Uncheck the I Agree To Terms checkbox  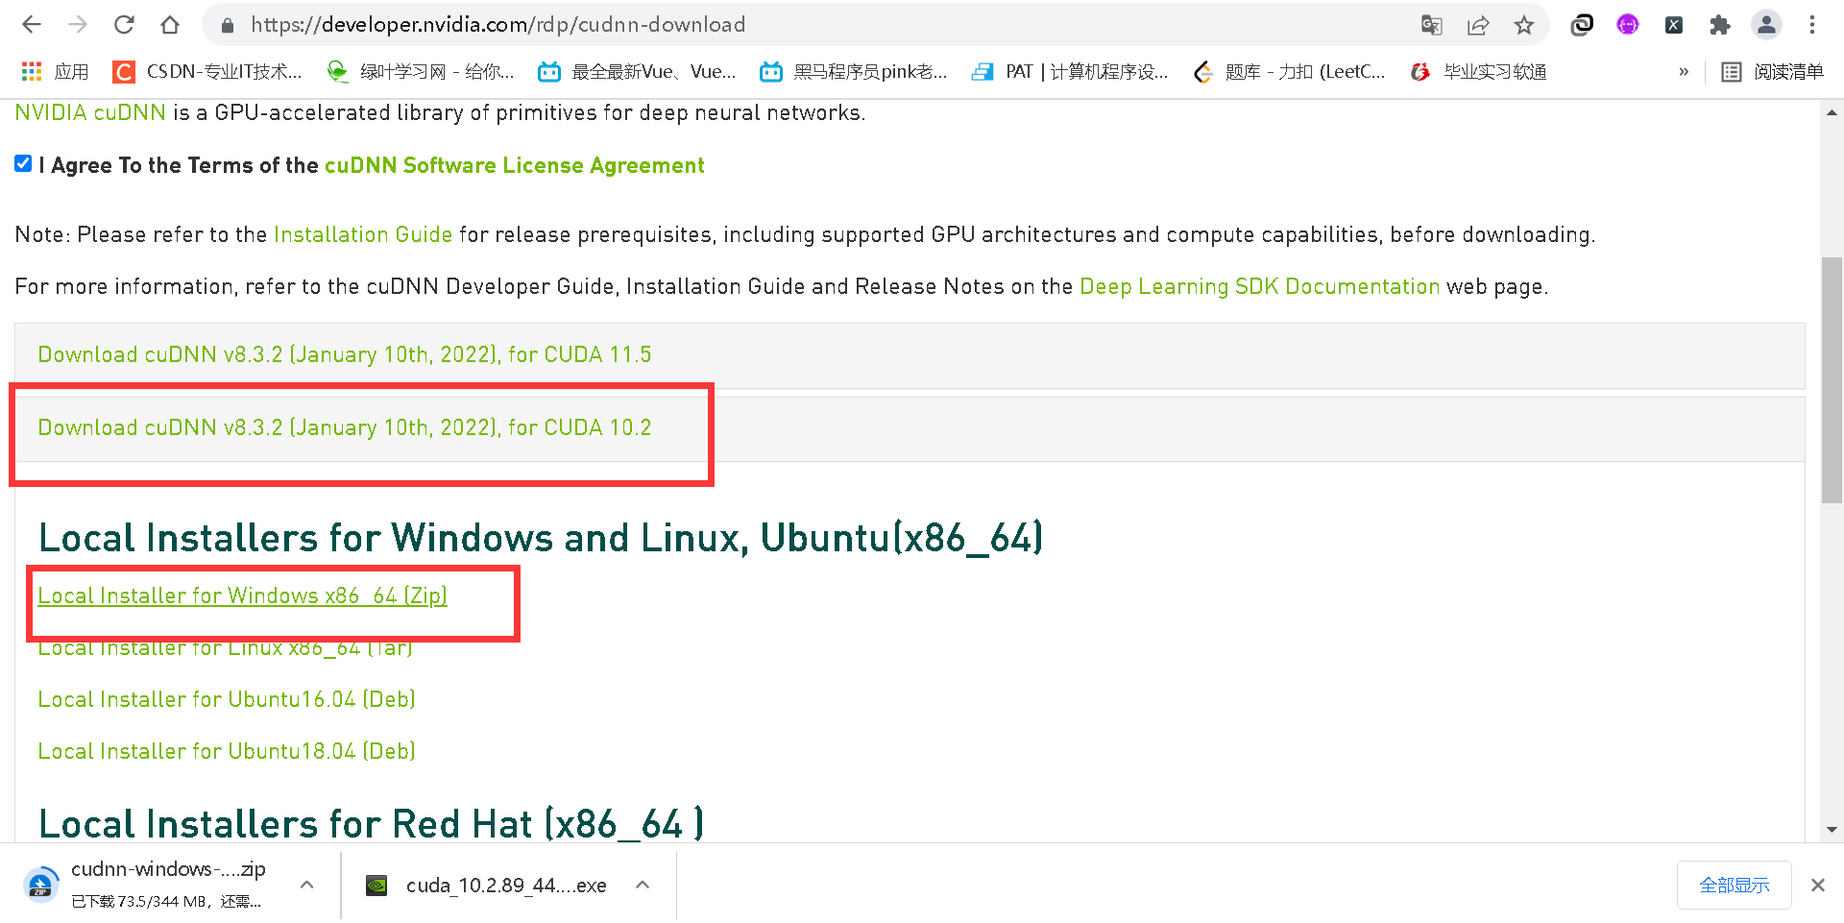23,164
